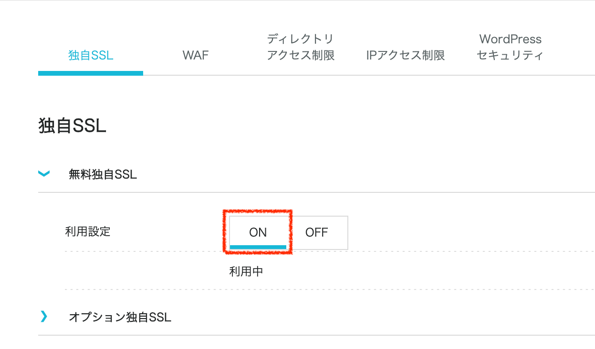Switch to the WAF tab
Viewport: 595px width, 349px height.
(195, 55)
